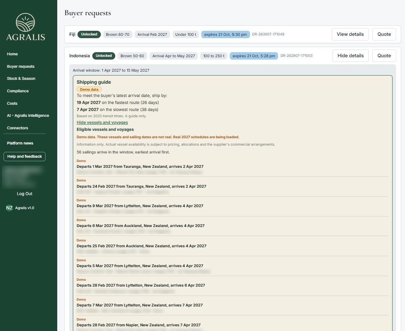Select Arrival Apr to May 2027 tag
Image resolution: width=405 pixels, height=331 pixels.
click(x=174, y=56)
